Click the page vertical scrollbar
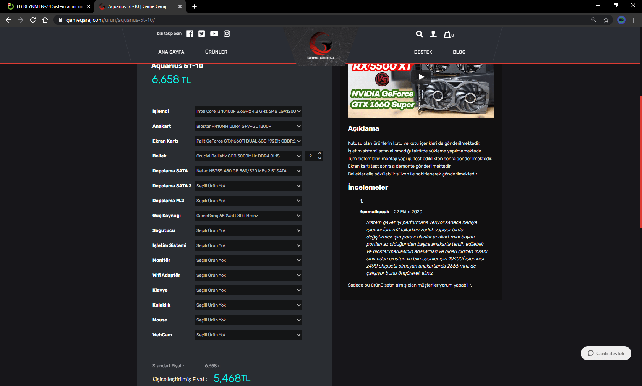This screenshot has height=386, width=642. 641,162
